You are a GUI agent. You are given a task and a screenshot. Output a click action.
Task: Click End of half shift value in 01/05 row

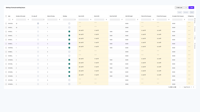coord(111,40)
